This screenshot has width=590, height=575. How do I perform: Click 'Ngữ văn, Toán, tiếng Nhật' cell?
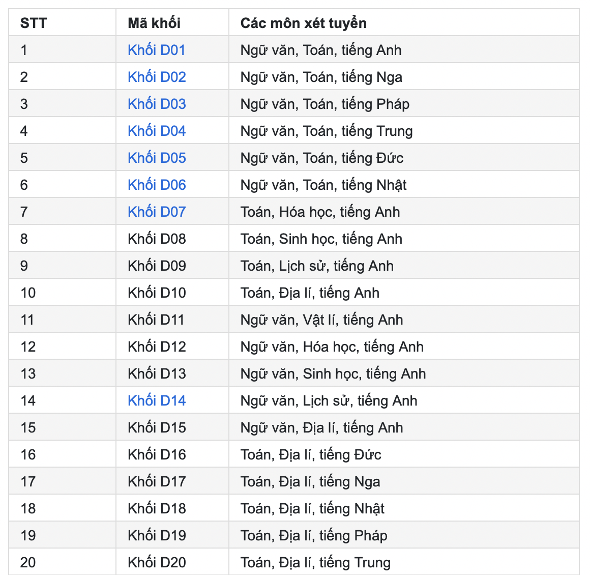(323, 185)
